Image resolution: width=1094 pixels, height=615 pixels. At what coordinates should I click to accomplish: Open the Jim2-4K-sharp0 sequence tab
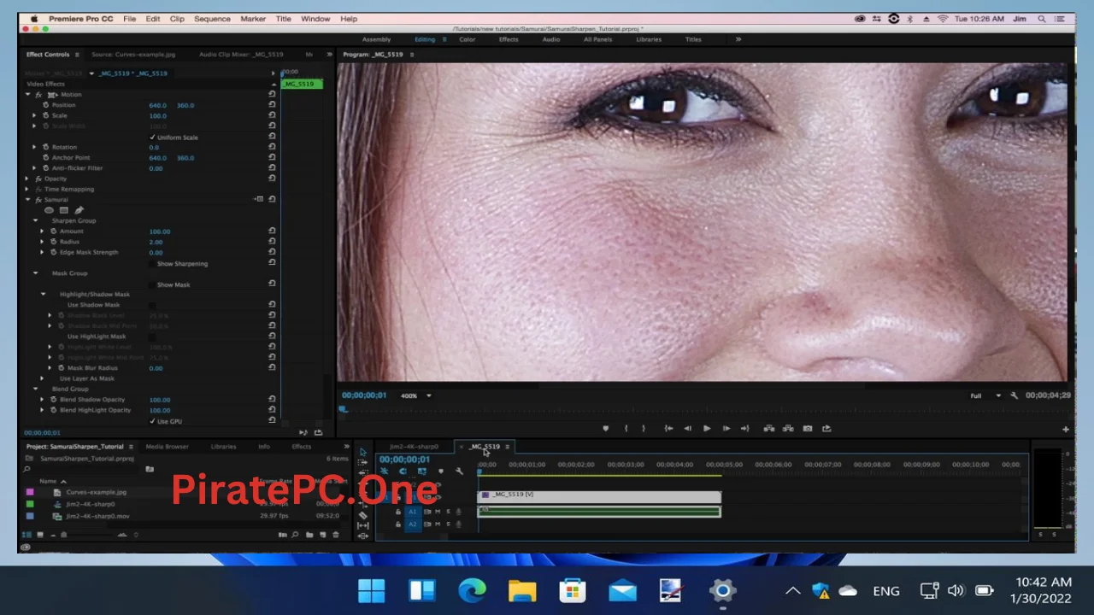(414, 447)
